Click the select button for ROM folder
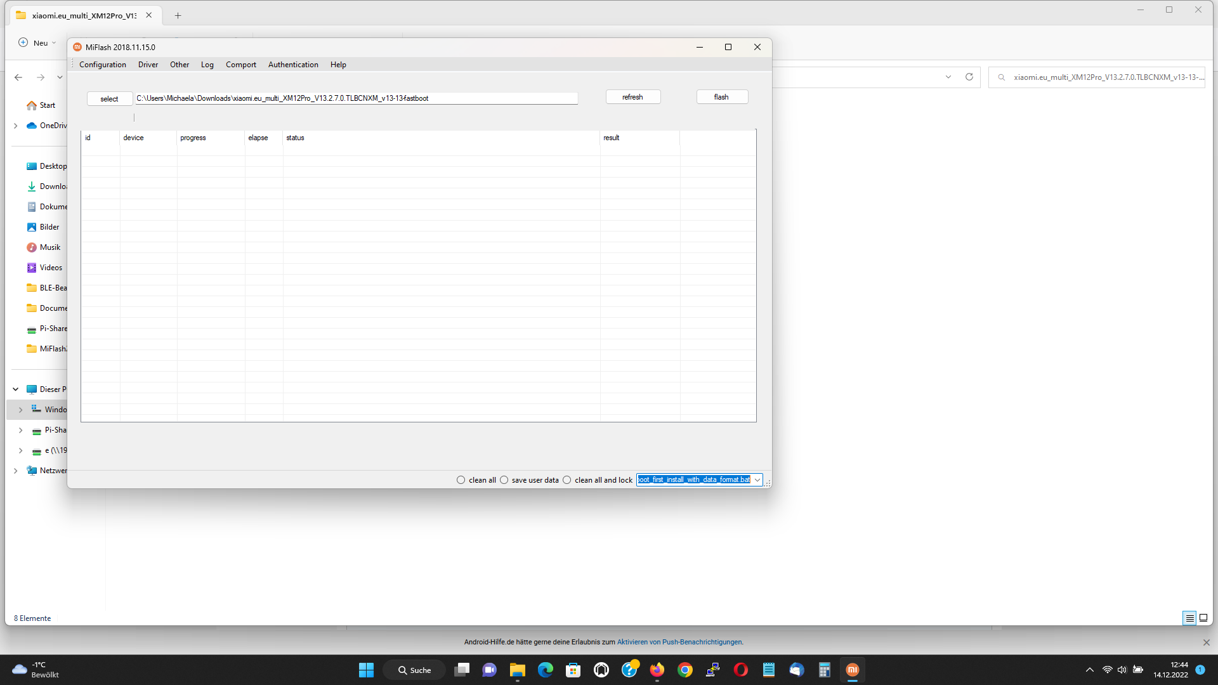Viewport: 1218px width, 685px height. [110, 99]
